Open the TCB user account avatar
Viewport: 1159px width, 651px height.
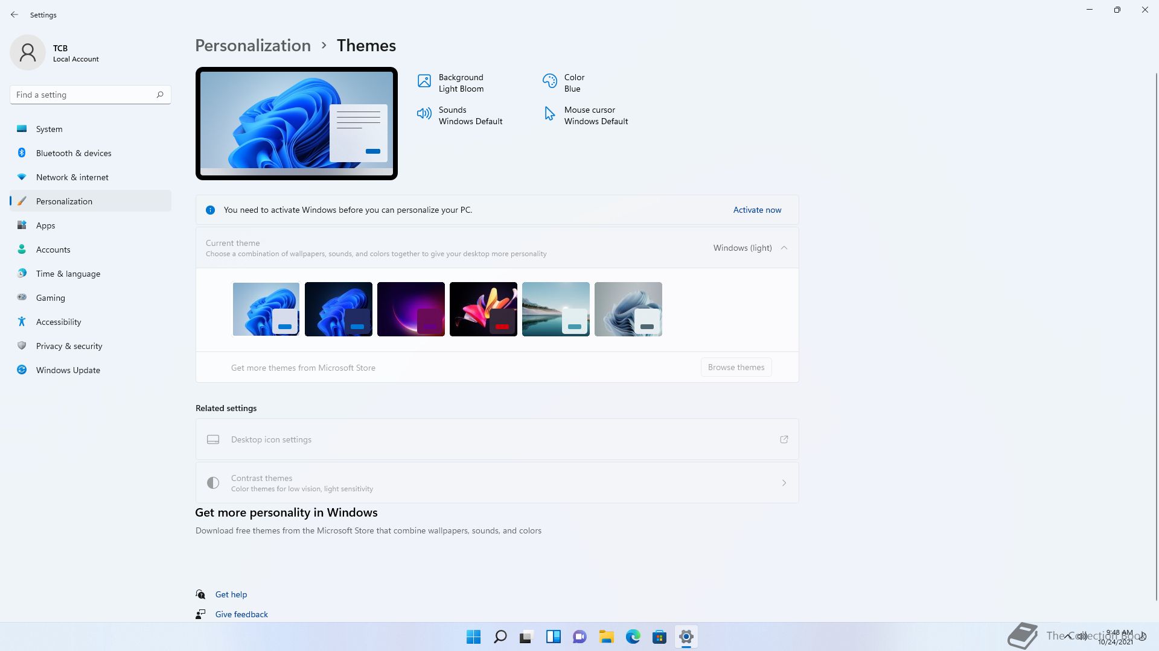pos(28,52)
